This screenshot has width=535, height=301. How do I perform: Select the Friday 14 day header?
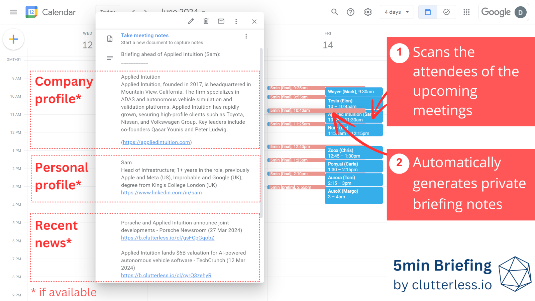coord(328,41)
